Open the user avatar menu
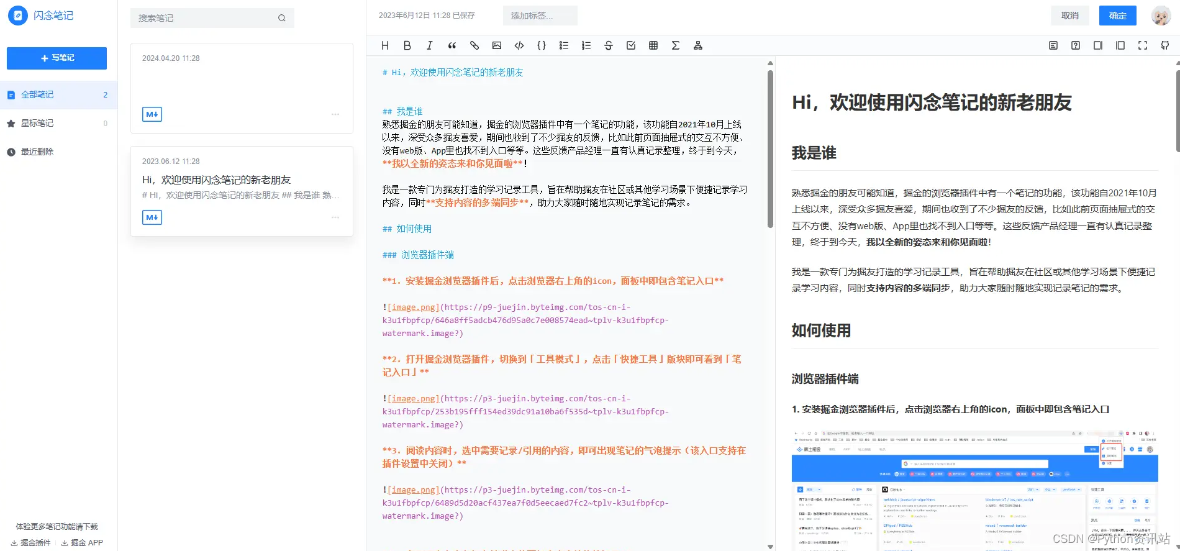 click(x=1161, y=16)
